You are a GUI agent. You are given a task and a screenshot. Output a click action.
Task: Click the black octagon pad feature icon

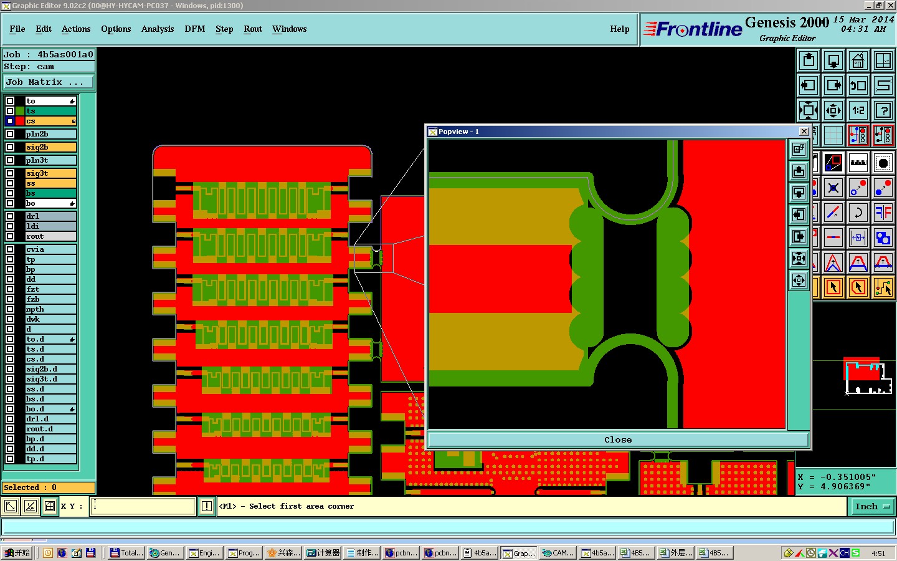pos(883,163)
